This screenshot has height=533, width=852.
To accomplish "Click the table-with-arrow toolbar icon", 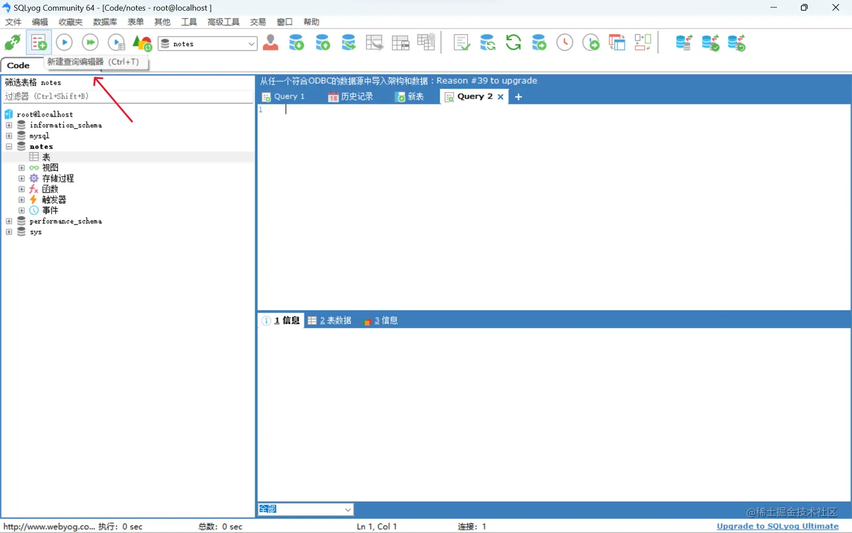I will [x=374, y=43].
